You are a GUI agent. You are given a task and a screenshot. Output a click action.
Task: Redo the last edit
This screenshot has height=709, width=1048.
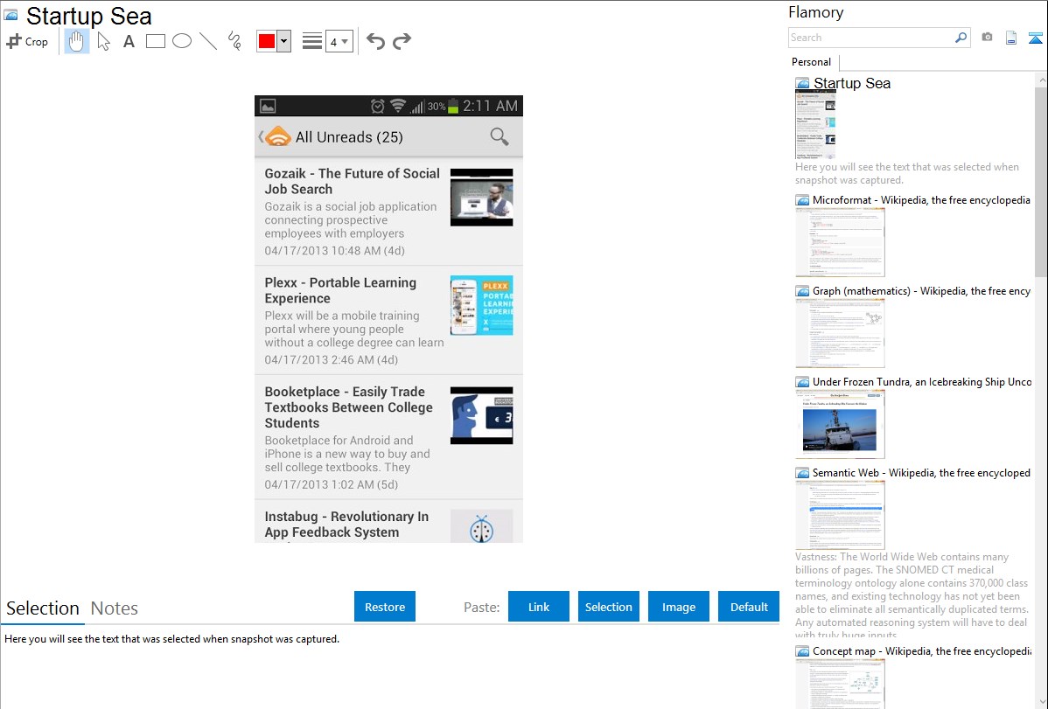pyautogui.click(x=402, y=41)
